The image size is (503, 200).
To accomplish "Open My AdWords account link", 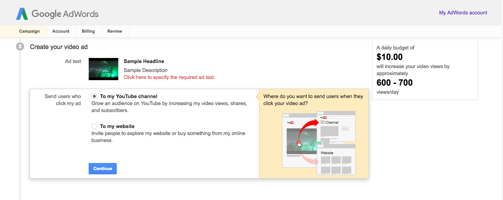I will click(463, 12).
